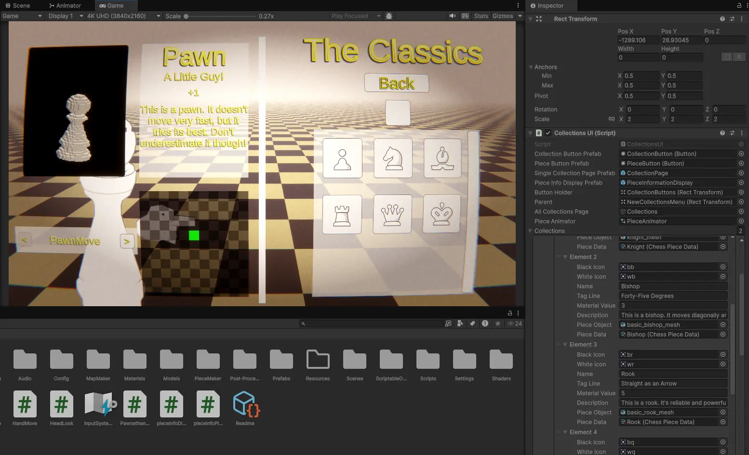Screen dimensions: 749x455
Task: Open the Rect Transform help icon
Action: [722, 19]
